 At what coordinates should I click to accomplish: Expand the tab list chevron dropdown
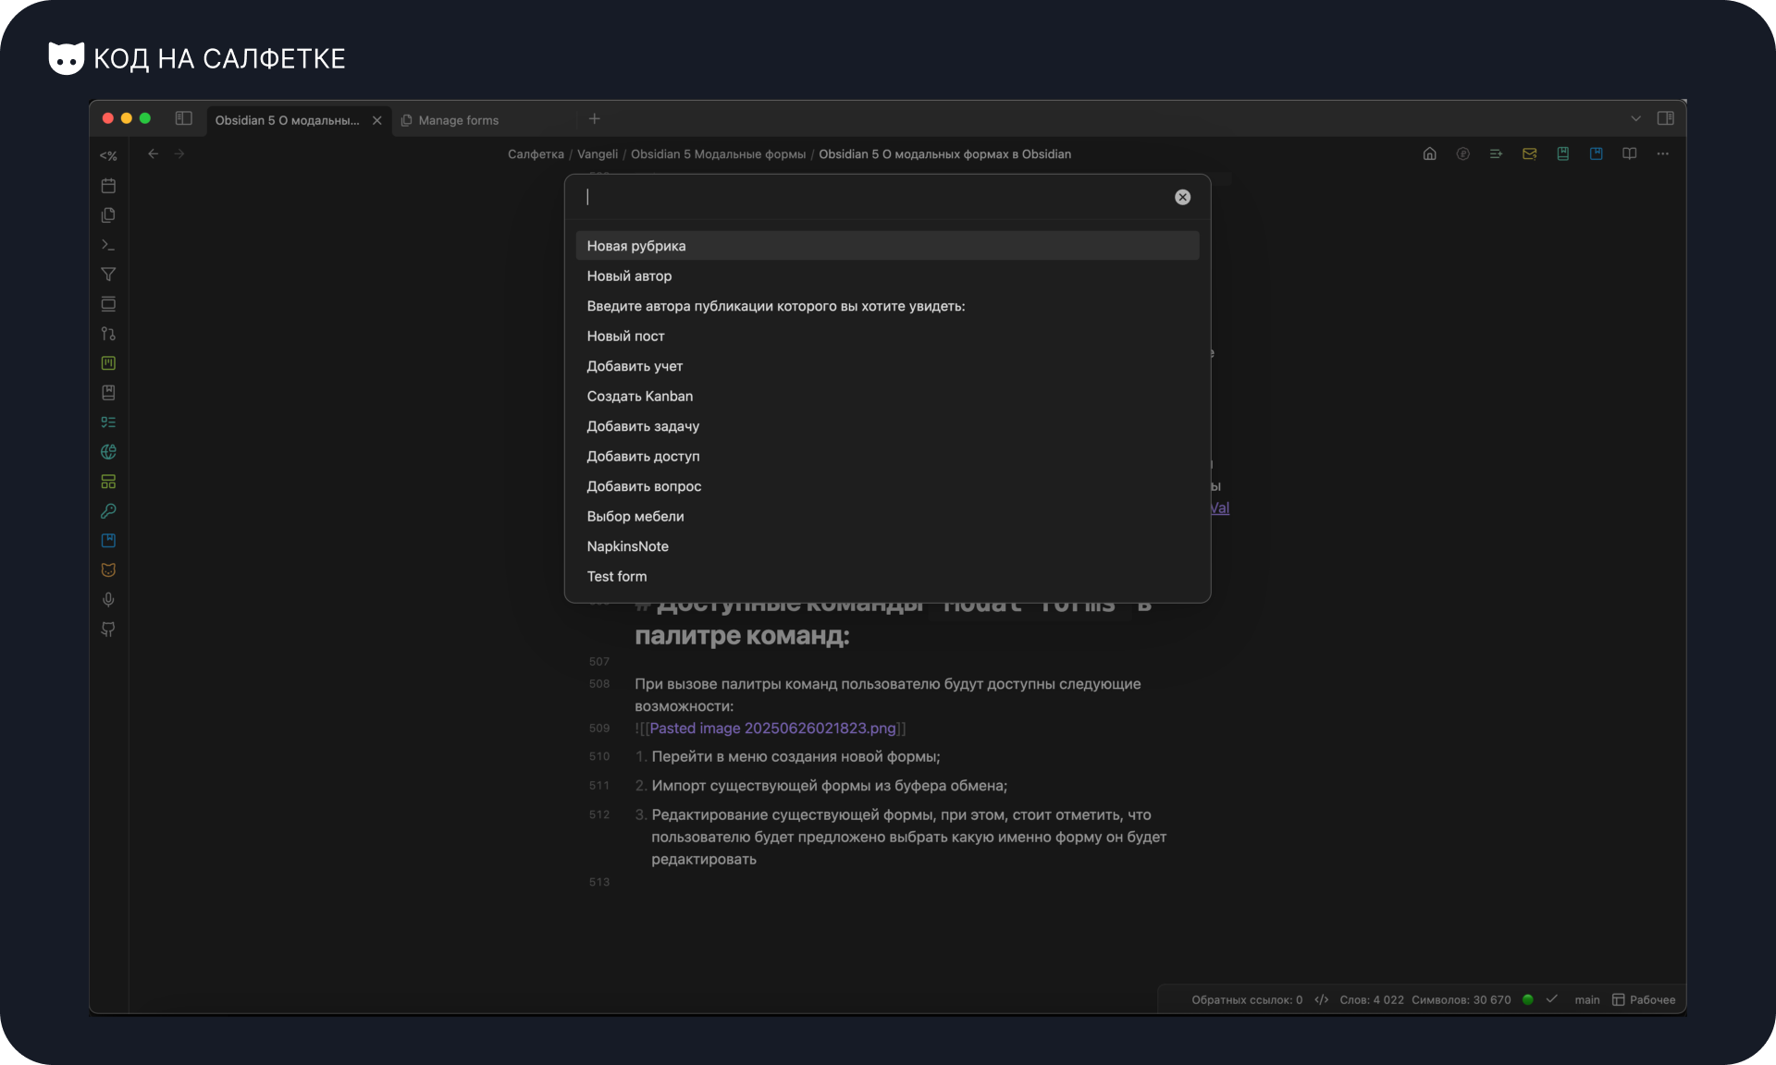[1635, 118]
